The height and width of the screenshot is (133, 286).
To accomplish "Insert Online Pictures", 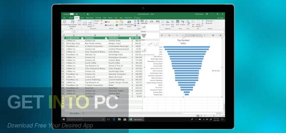I will click(90, 24).
